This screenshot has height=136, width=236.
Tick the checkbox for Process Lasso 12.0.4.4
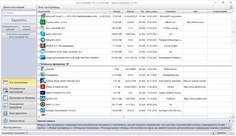pyautogui.click(x=39, y=22)
